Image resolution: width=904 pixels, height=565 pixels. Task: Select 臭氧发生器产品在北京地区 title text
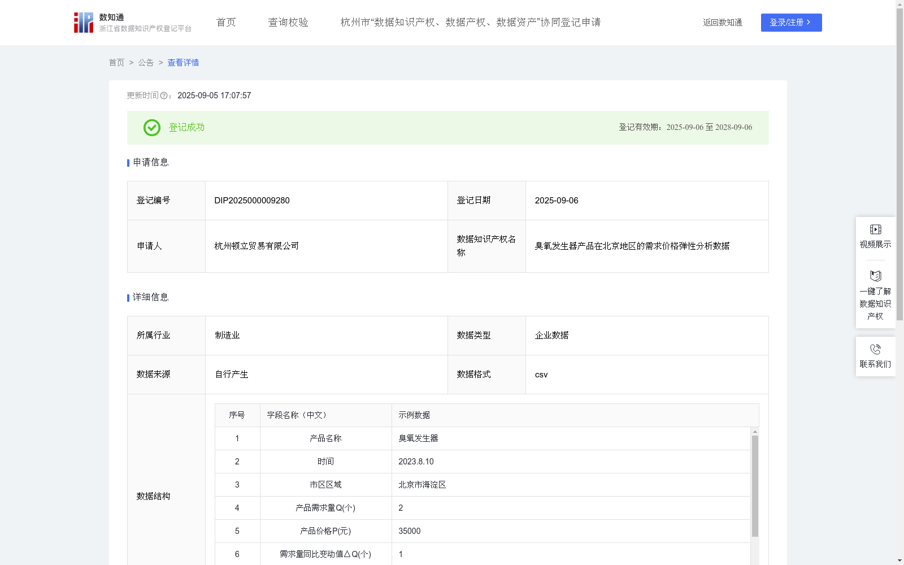point(632,246)
